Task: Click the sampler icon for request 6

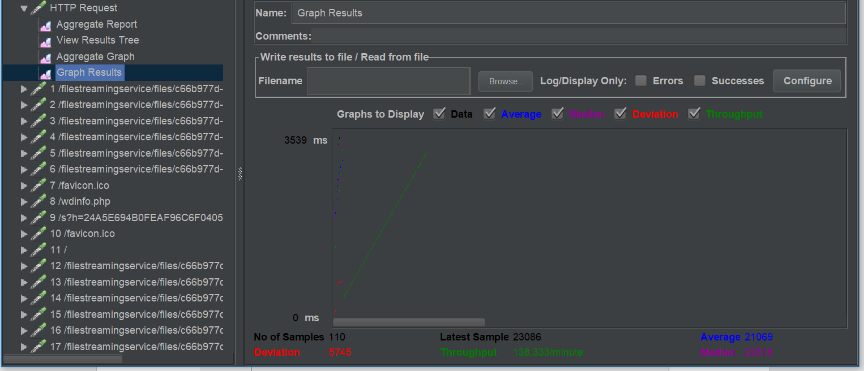Action: [x=39, y=169]
